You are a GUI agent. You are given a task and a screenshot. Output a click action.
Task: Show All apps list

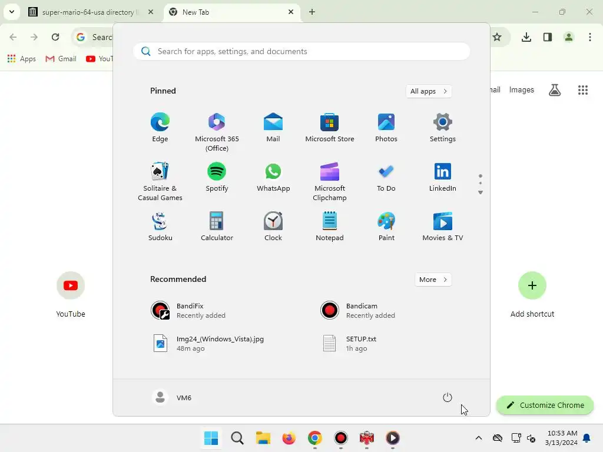(429, 91)
